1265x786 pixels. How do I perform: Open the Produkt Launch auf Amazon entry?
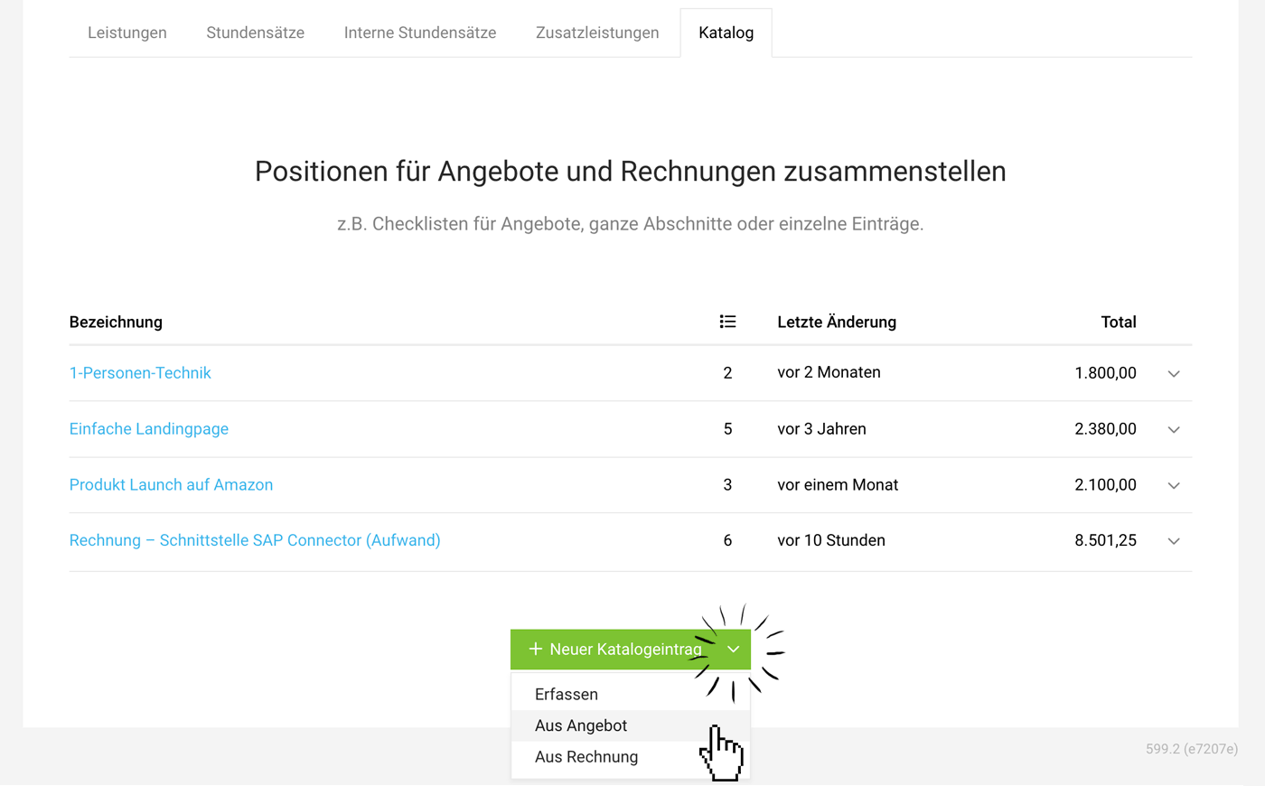[171, 484]
